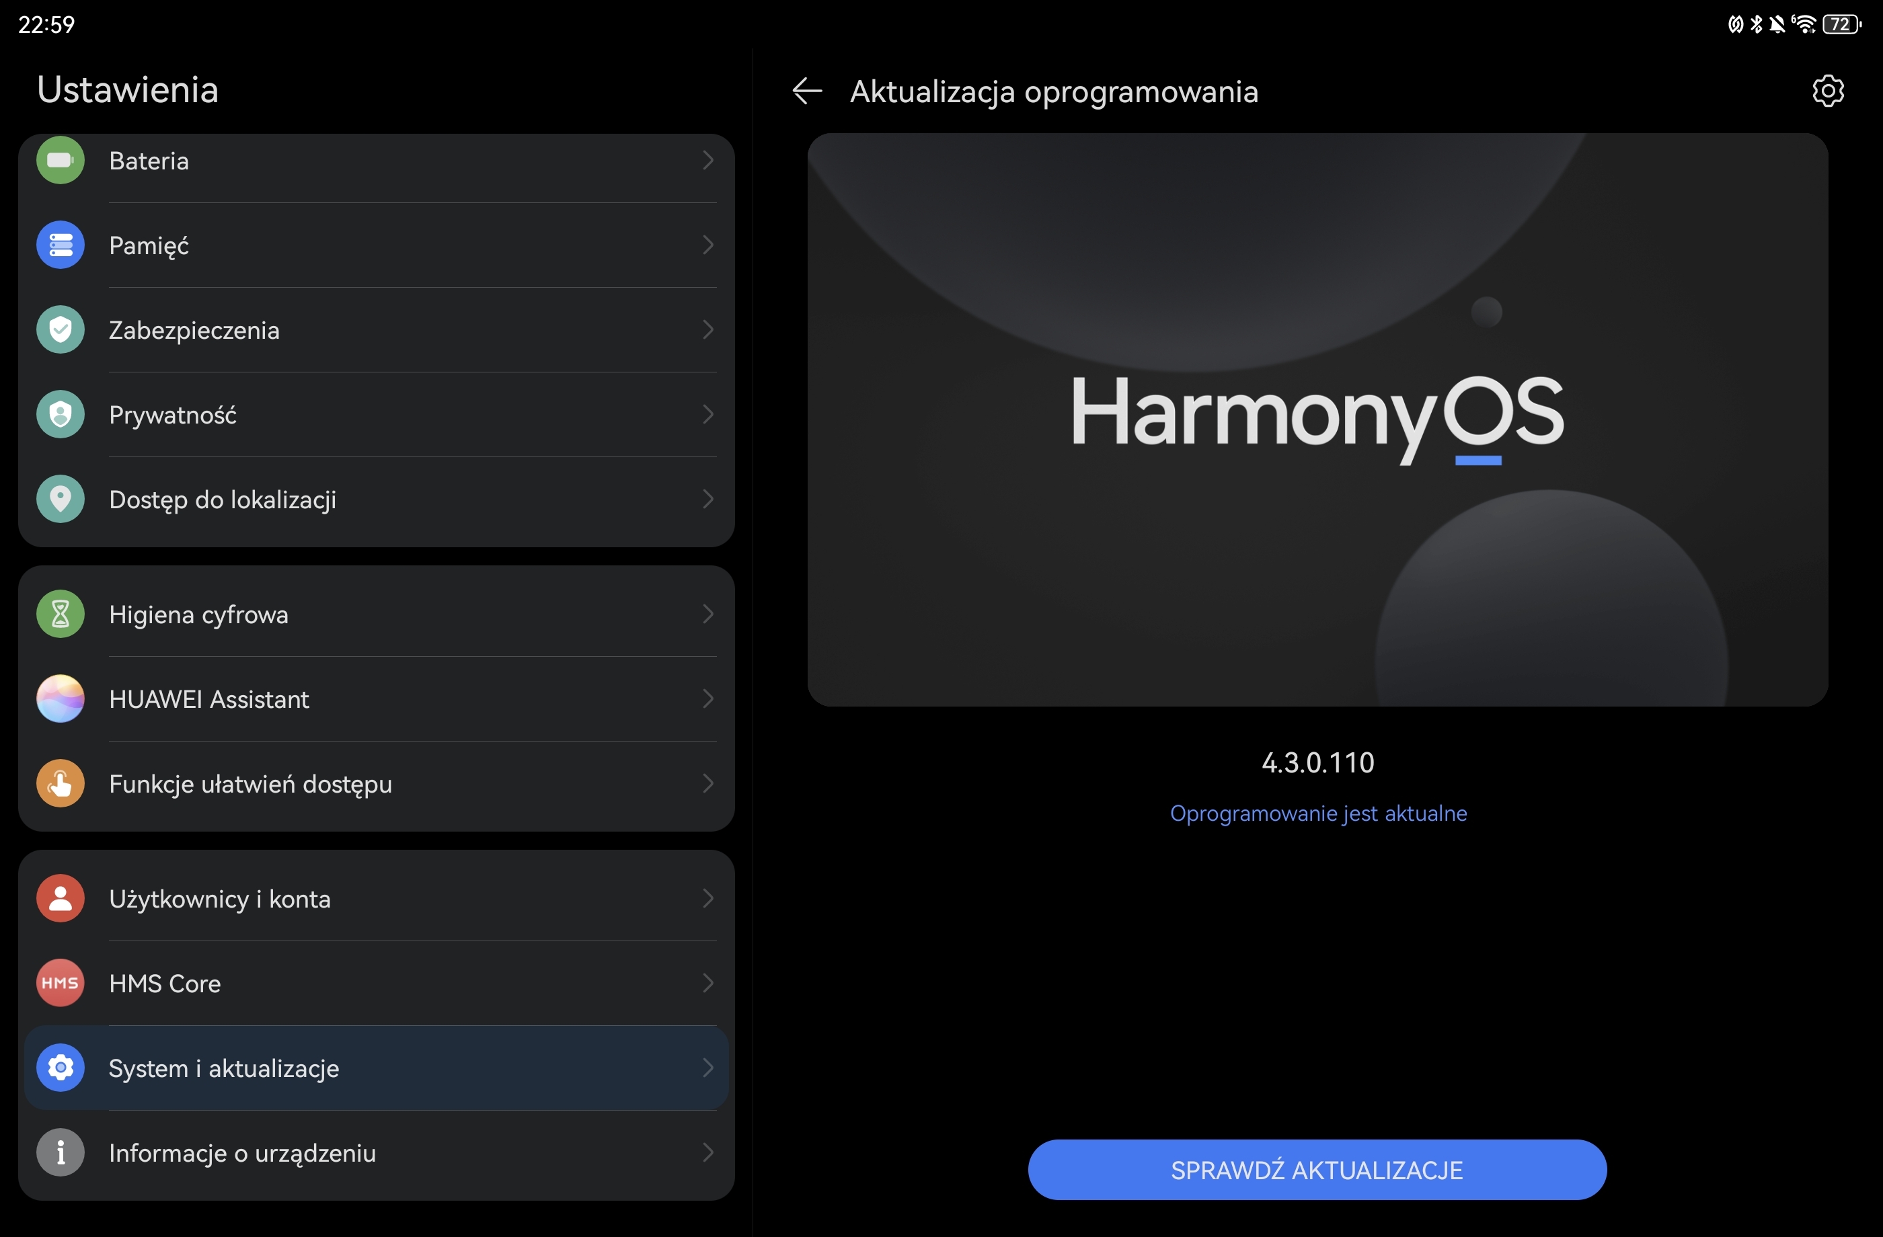The width and height of the screenshot is (1883, 1237).
Task: Expand System i aktualizacje chevron
Action: pyautogui.click(x=708, y=1068)
